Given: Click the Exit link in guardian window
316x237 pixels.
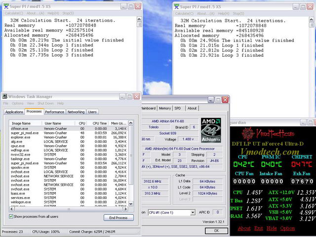Looking at the screenshot, I should (259, 228).
